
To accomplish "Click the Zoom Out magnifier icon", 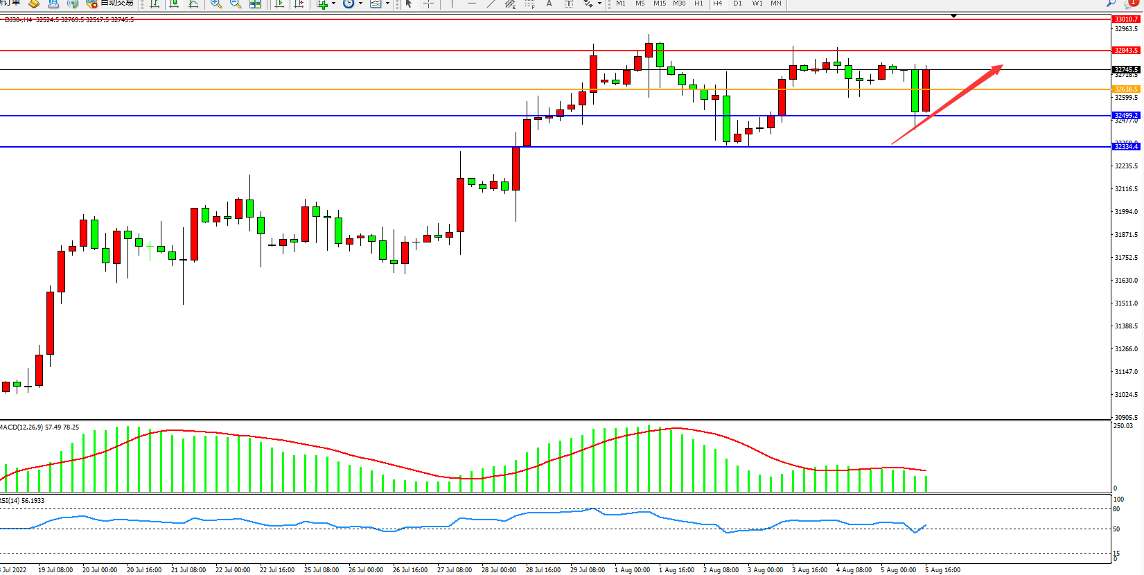I will click(x=236, y=3).
